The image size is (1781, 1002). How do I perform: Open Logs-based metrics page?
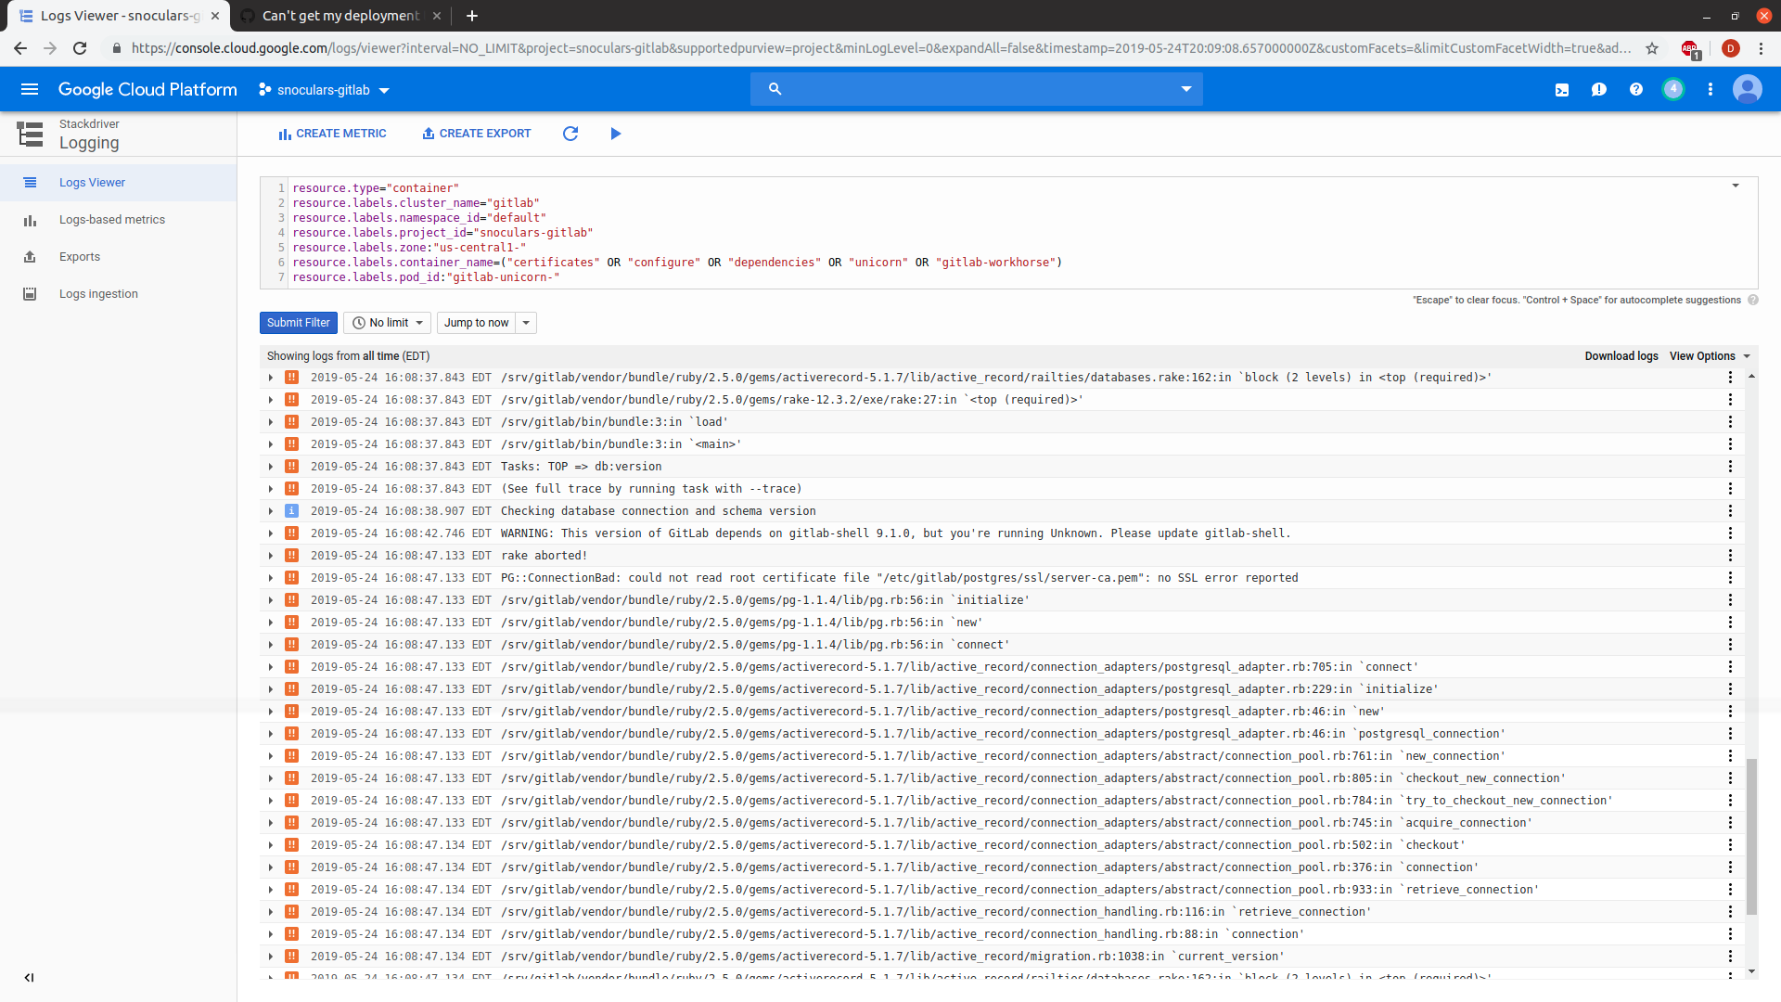(x=118, y=220)
